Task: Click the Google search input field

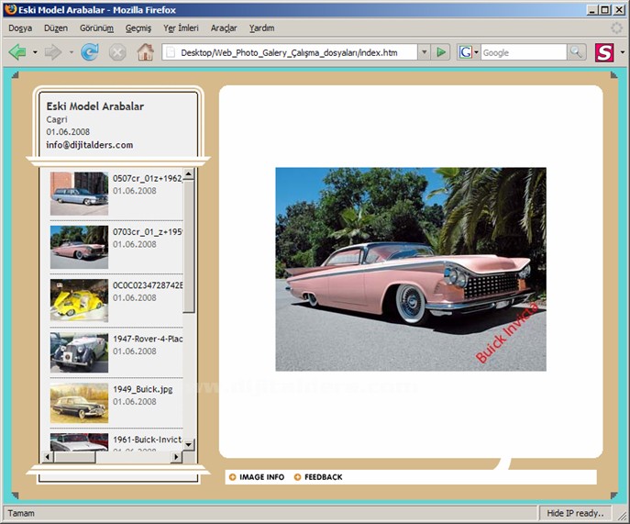Action: pyautogui.click(x=524, y=52)
